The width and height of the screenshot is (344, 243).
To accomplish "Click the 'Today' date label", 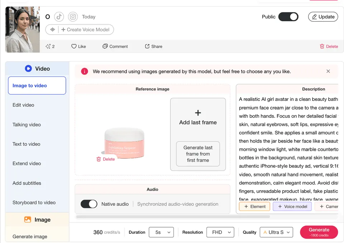I will click(89, 17).
